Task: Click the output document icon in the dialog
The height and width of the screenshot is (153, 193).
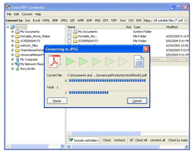Action: tap(139, 61)
